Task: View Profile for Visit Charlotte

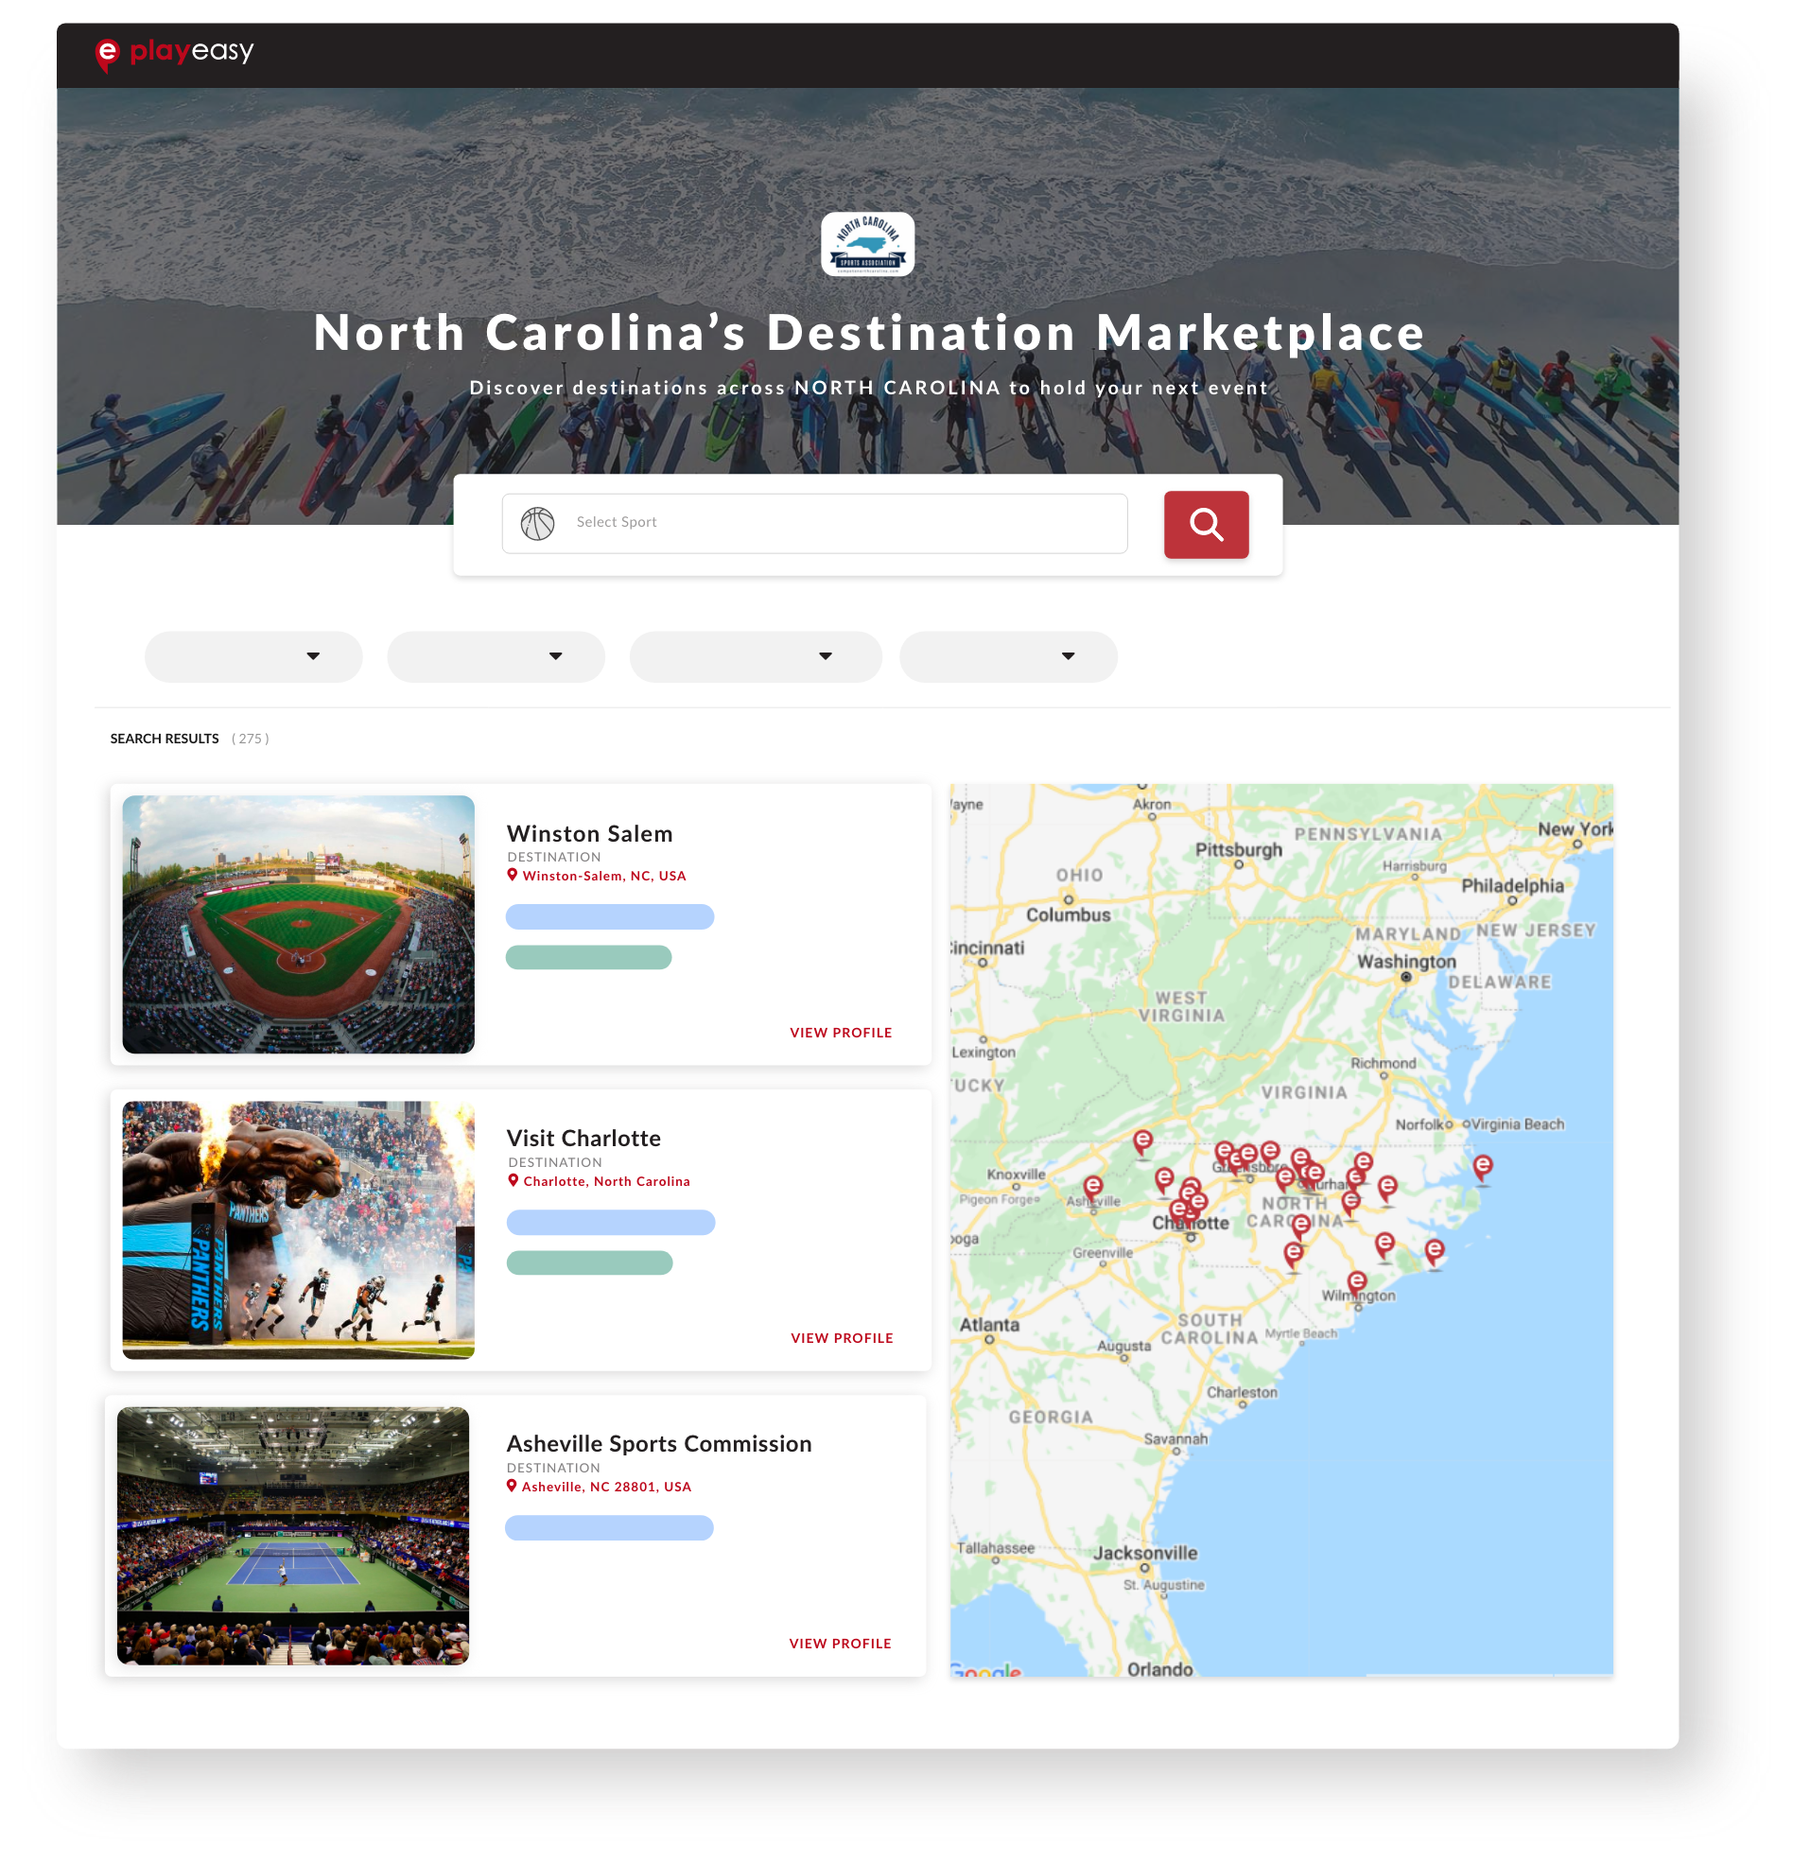Action: [x=843, y=1338]
